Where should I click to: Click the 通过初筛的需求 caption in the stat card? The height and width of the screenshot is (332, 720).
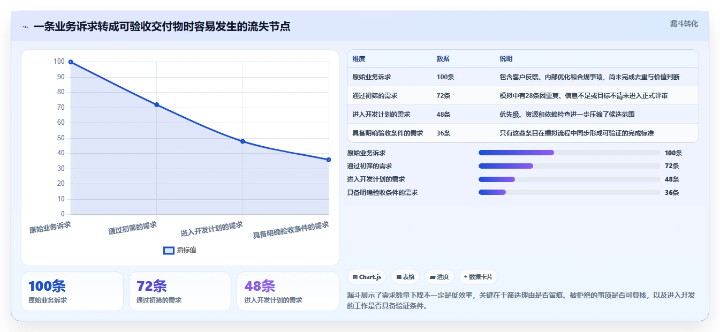pyautogui.click(x=159, y=300)
